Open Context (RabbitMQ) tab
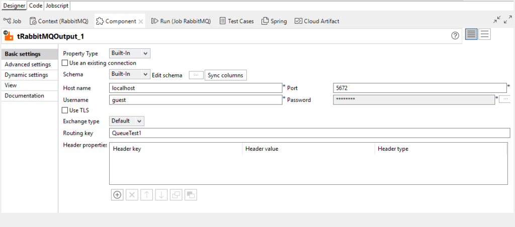Screen dimensions: 515x227 (59, 21)
